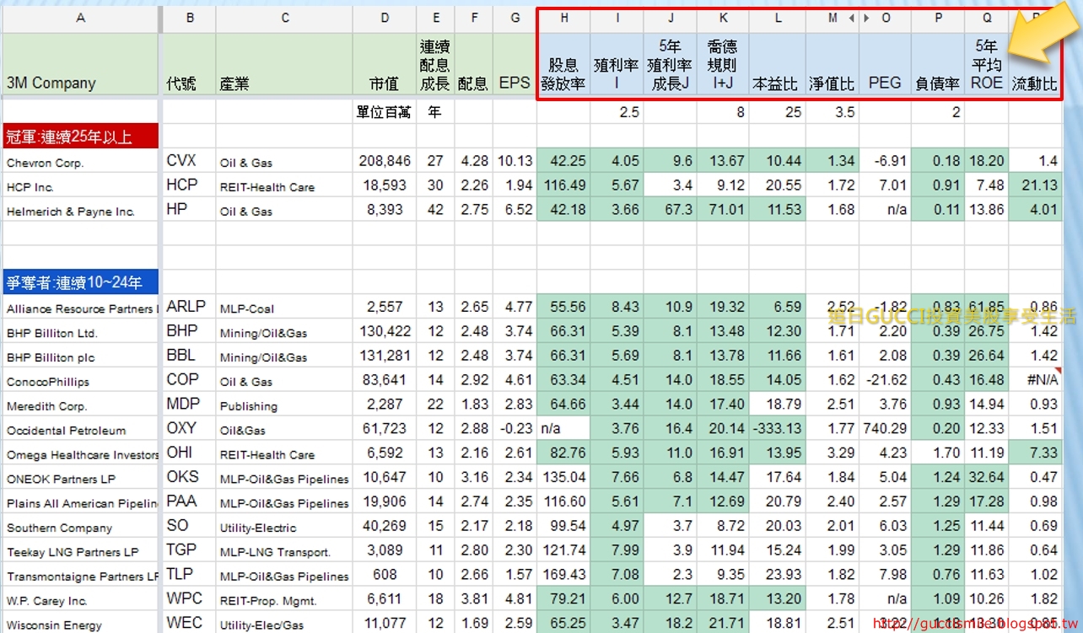Viewport: 1083px width, 633px height.
Task: Click the '市值' header cell
Action: click(x=385, y=64)
